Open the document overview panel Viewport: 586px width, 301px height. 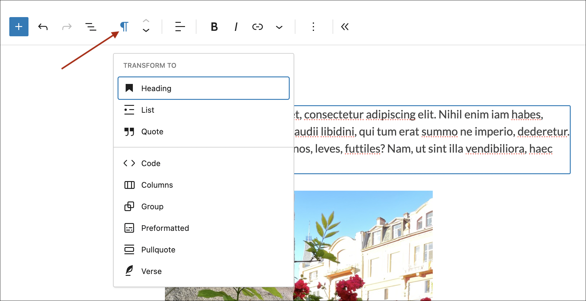point(91,27)
